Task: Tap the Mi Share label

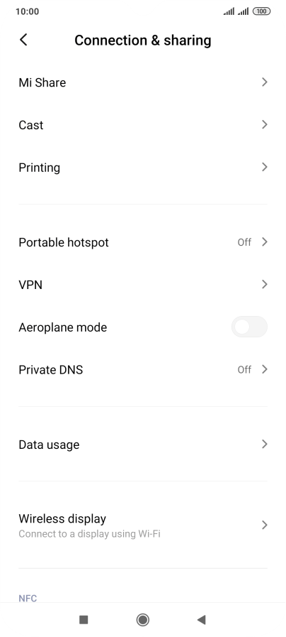Action: pyautogui.click(x=42, y=82)
